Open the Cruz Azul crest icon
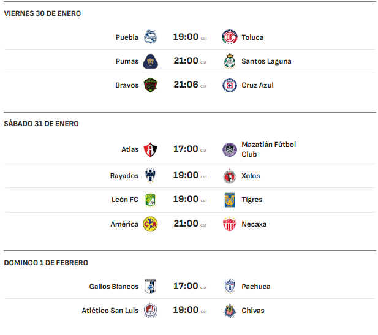378x335 pixels. pos(229,85)
